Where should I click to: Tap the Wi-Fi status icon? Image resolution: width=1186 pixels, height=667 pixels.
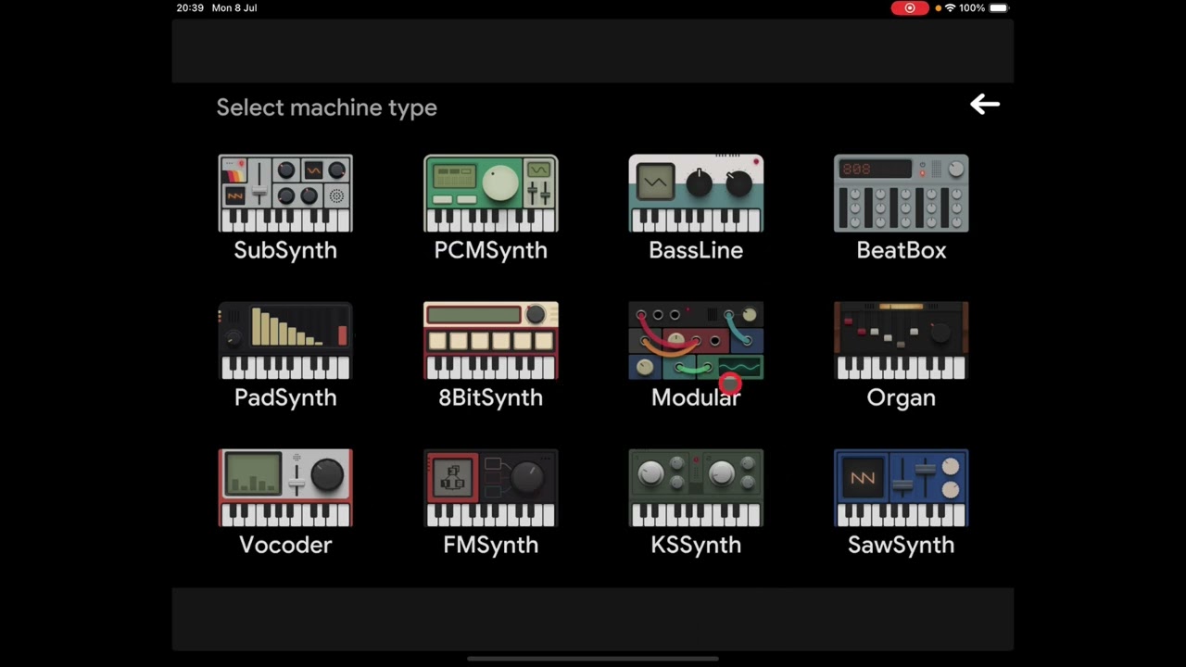pos(950,8)
